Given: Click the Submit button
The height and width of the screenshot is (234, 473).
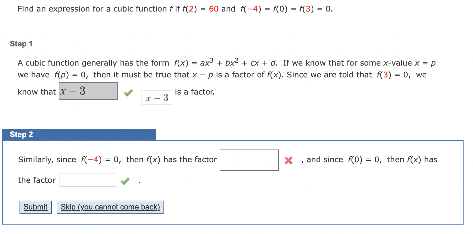Looking at the screenshot, I should [x=35, y=207].
